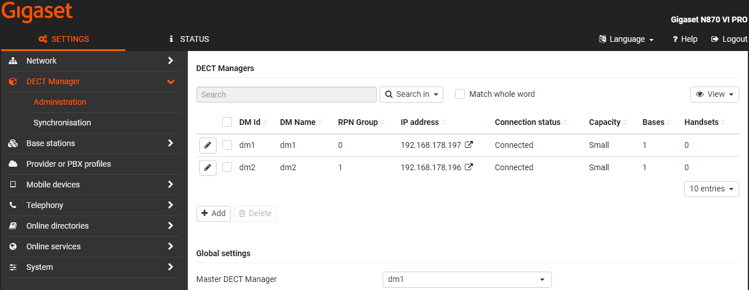Sort by DM Id column arrows
Viewport: 749px width, 290px height.
click(x=266, y=123)
